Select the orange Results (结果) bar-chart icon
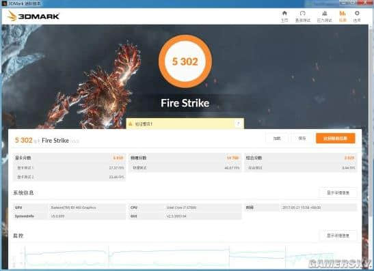 click(343, 14)
